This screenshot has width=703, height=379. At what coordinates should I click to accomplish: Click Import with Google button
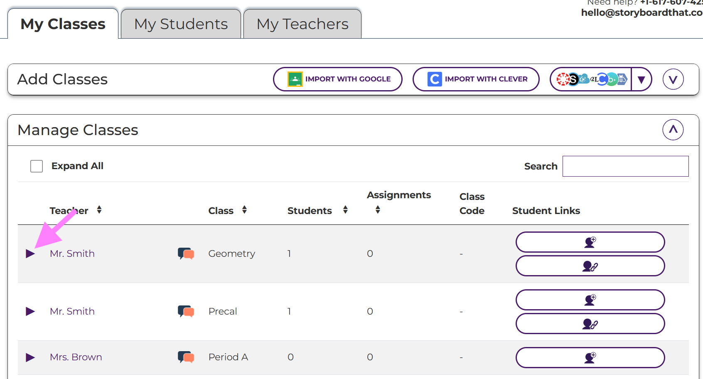pyautogui.click(x=337, y=79)
